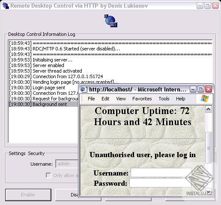Click the Windows flag logo in browser
The image size is (221, 205).
coord(205,99)
